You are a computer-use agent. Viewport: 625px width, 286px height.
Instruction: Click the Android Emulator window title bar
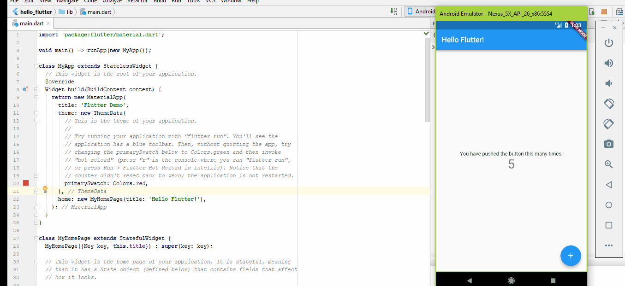[x=511, y=13]
